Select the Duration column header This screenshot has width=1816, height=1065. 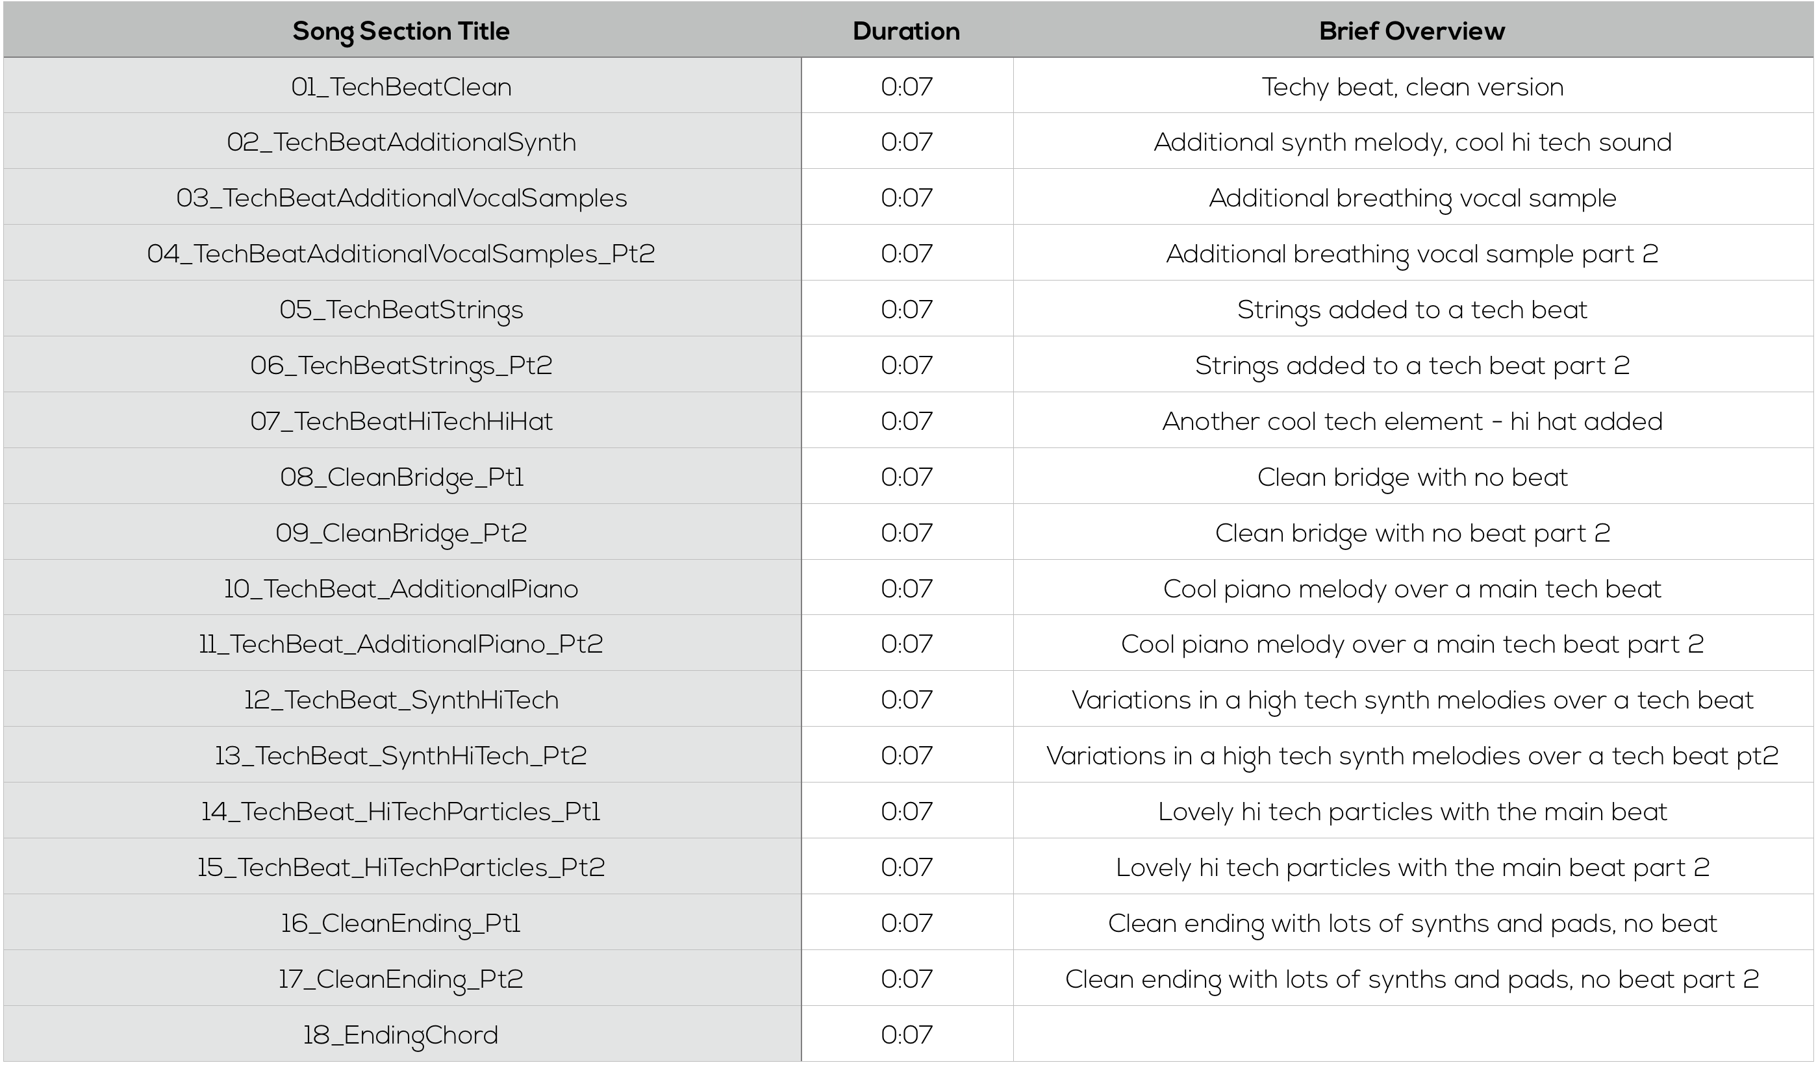907,31
